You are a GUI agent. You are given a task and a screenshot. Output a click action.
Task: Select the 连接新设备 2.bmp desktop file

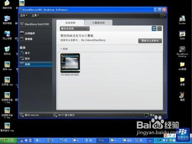click(7, 113)
